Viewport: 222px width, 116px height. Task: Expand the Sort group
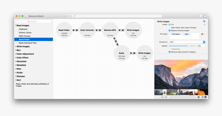(x=15, y=80)
